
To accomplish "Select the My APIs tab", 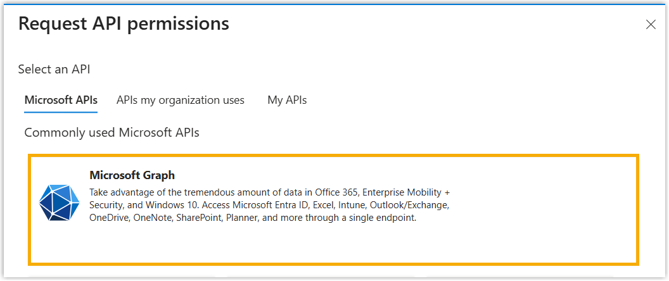I will pos(287,100).
